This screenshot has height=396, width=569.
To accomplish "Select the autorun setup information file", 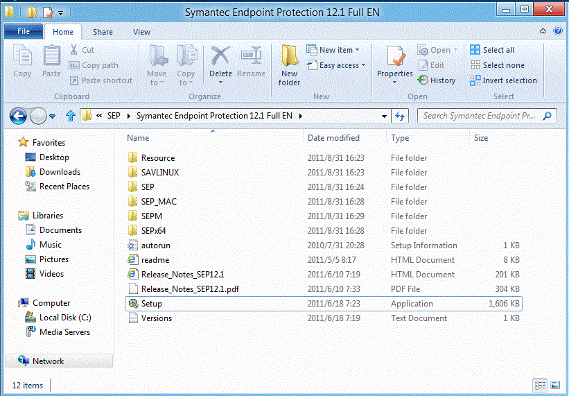I will [x=323, y=246].
